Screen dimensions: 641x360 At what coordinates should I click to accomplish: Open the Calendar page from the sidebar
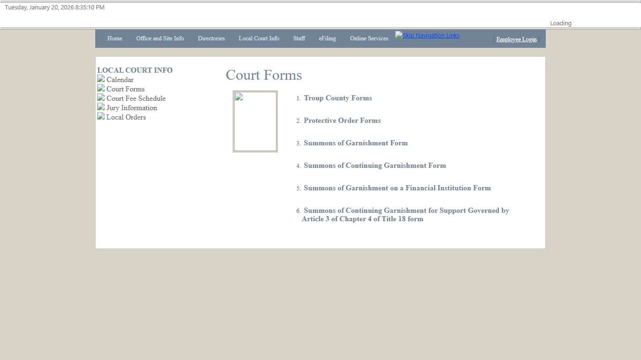click(120, 80)
